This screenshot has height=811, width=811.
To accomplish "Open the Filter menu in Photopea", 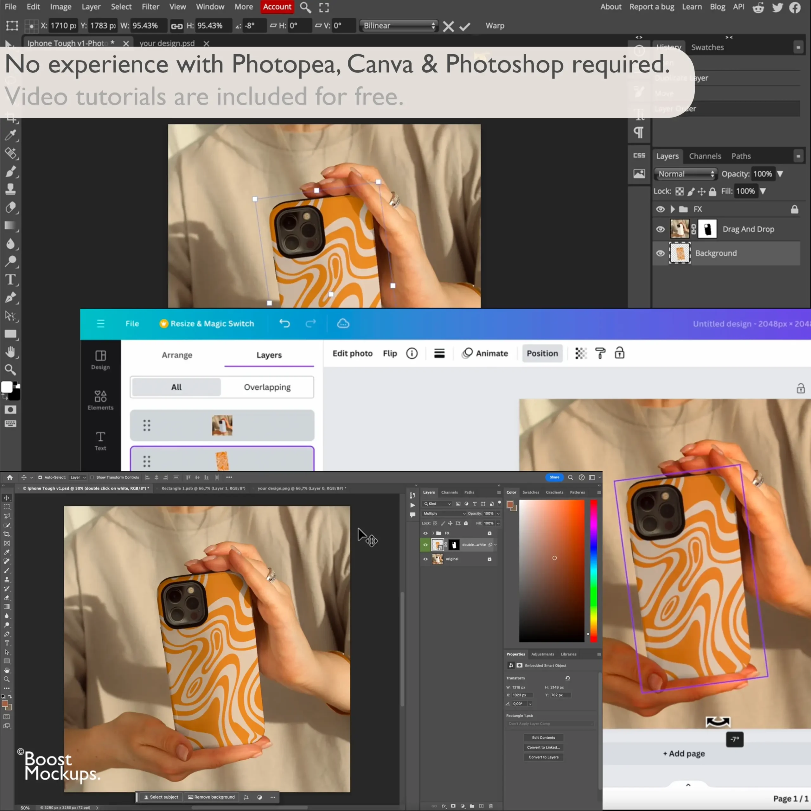I will pyautogui.click(x=150, y=7).
